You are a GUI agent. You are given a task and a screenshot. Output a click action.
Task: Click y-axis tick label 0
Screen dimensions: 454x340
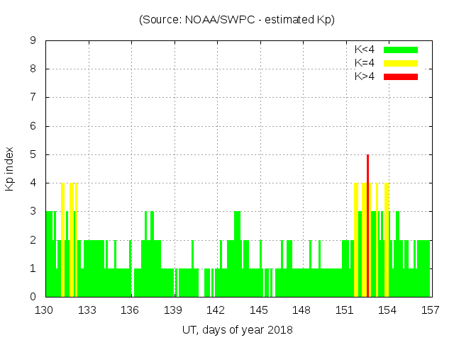tap(33, 297)
